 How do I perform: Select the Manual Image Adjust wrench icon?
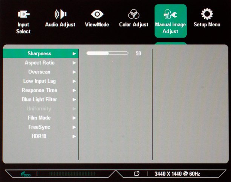[x=170, y=15]
